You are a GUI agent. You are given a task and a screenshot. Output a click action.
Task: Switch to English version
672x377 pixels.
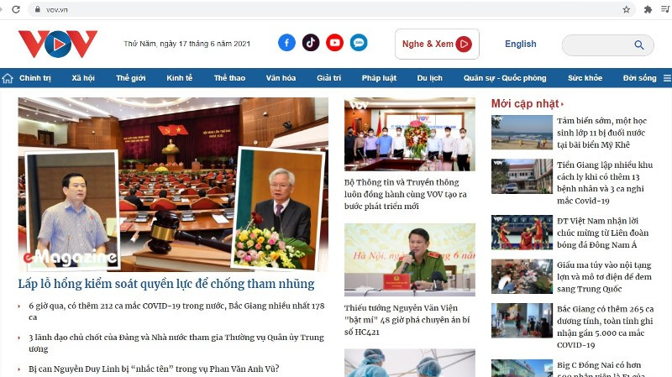520,44
